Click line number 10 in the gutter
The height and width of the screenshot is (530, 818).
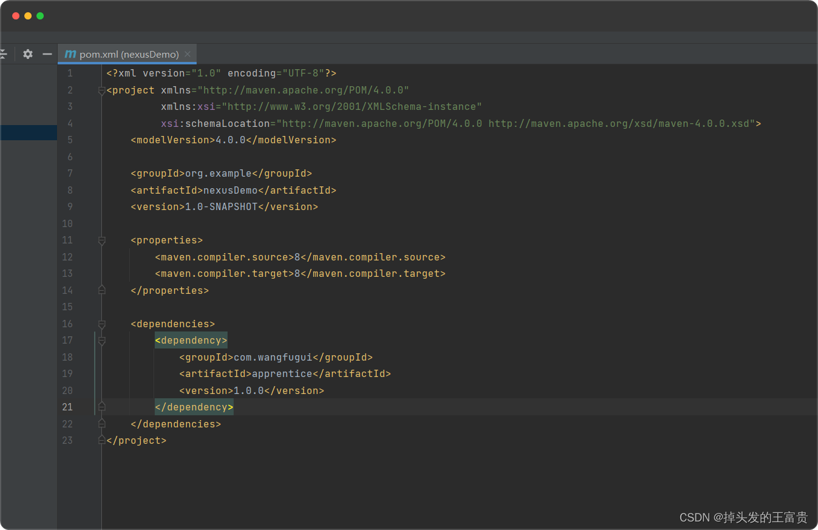[x=67, y=223]
